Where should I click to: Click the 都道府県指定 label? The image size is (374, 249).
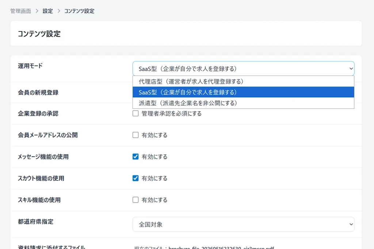pos(35,222)
